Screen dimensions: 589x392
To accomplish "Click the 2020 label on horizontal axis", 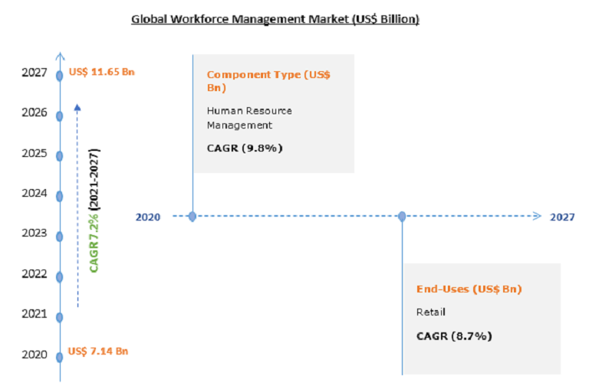I will tap(148, 217).
